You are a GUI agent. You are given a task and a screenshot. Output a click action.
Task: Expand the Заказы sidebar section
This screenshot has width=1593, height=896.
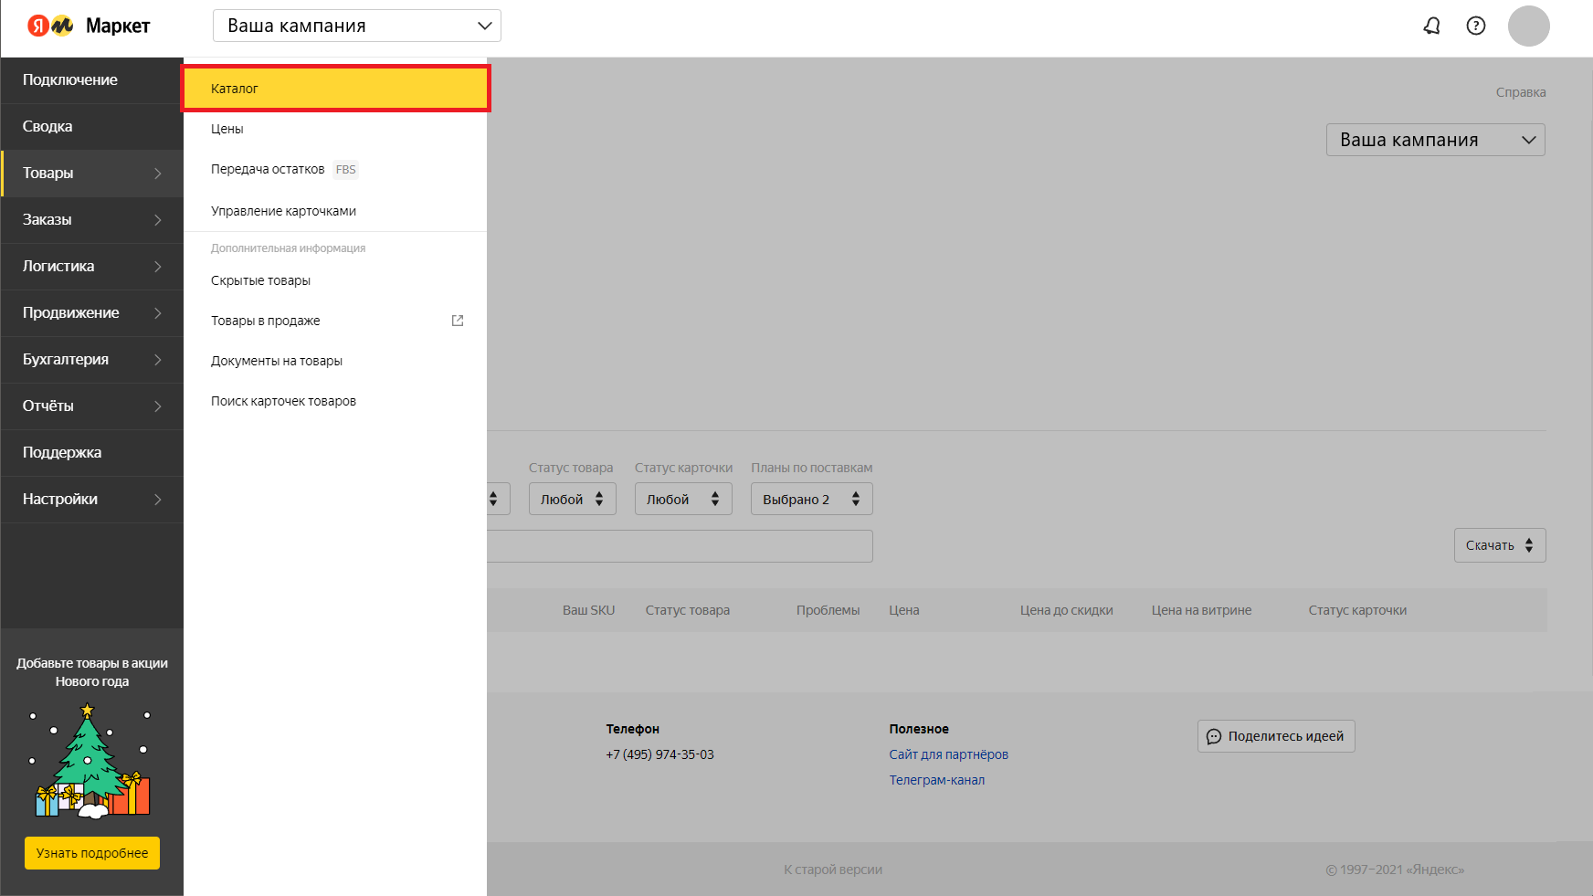tap(91, 220)
